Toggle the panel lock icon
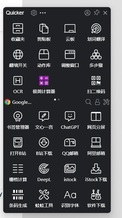This screenshot has width=122, height=218. click(x=97, y=102)
